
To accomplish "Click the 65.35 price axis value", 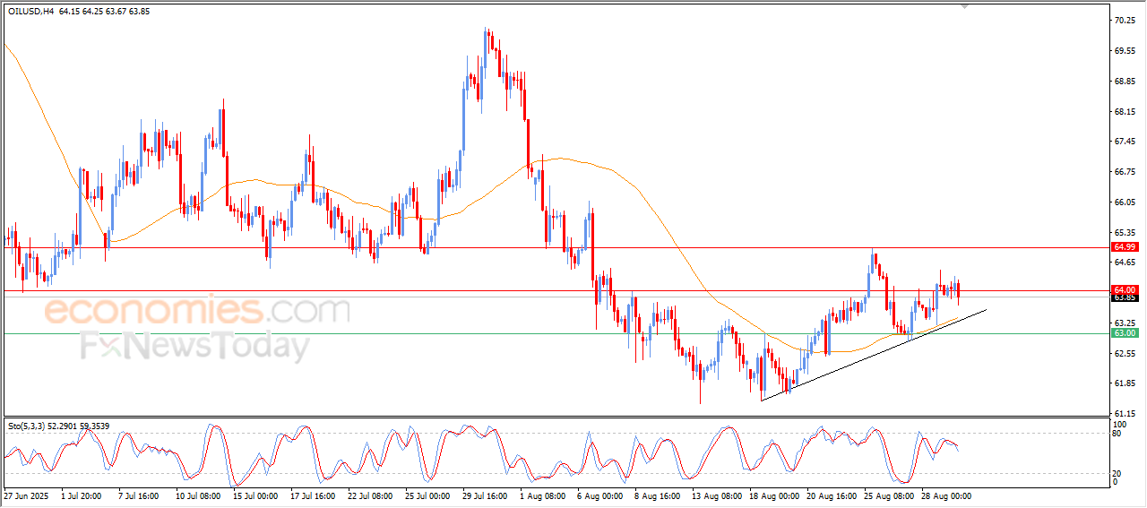I will pos(1125,232).
